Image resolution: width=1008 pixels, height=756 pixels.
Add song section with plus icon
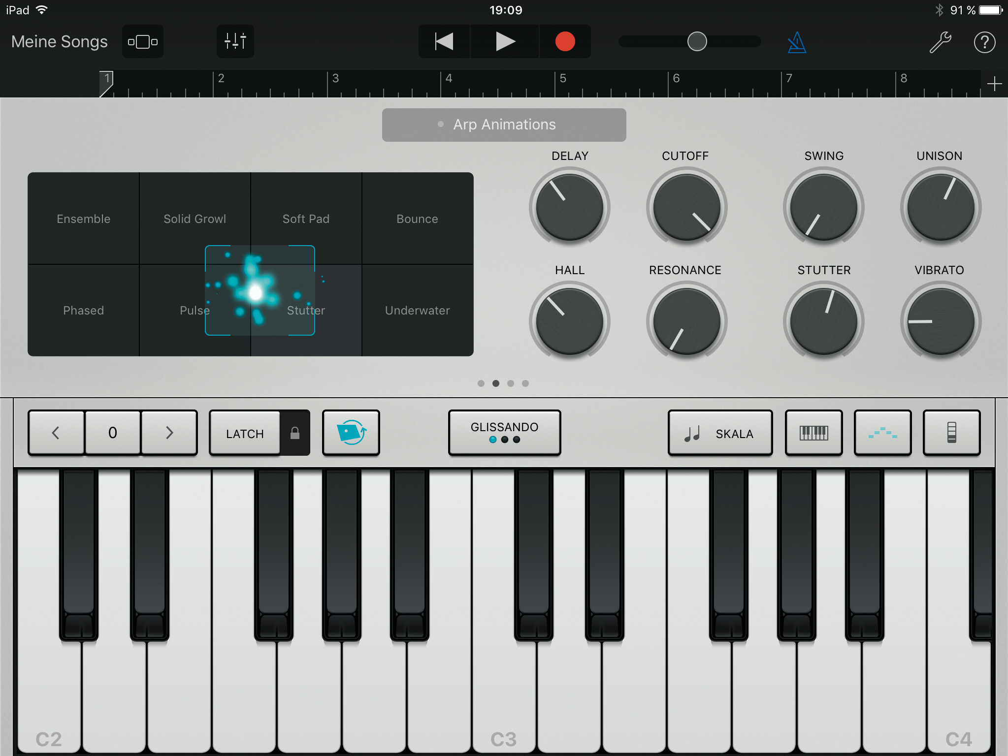(994, 84)
